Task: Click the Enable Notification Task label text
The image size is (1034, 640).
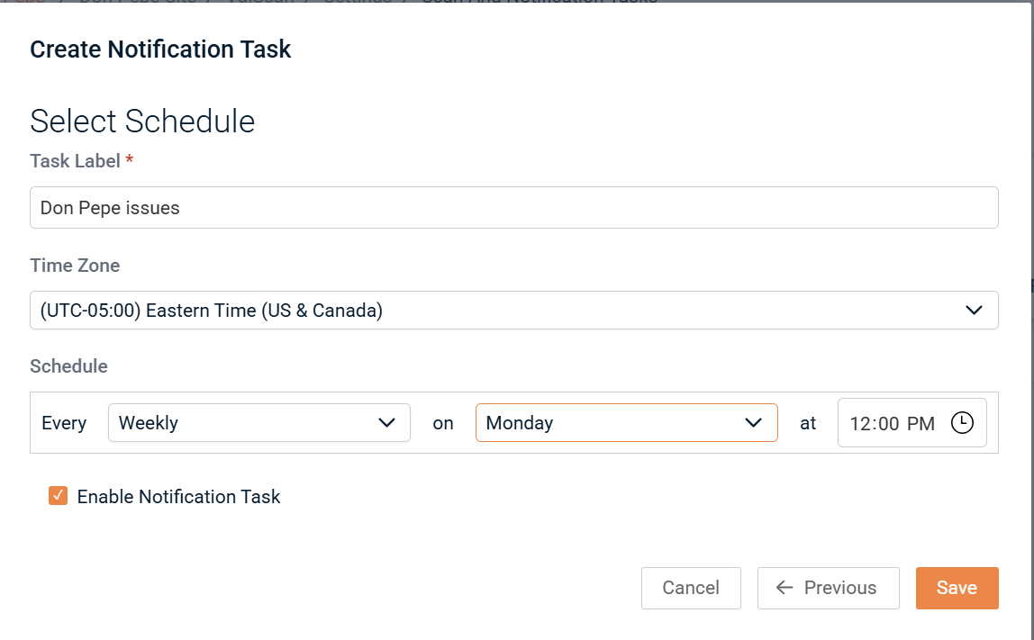Action: coord(178,497)
